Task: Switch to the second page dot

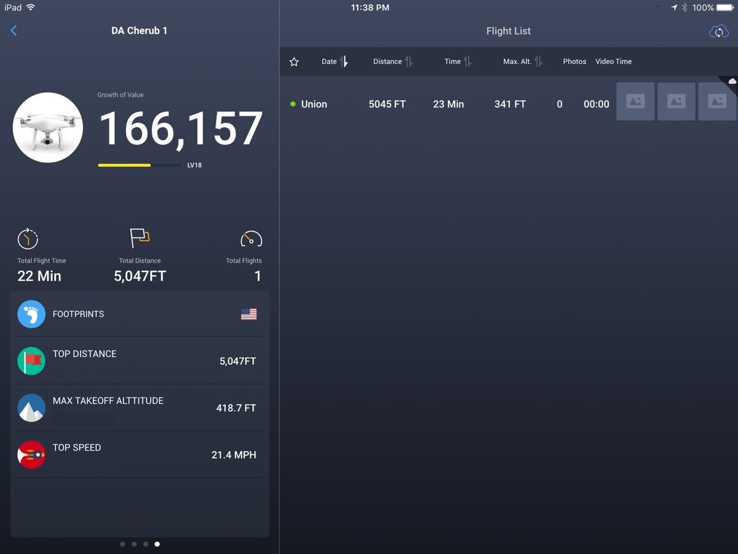Action: (134, 544)
